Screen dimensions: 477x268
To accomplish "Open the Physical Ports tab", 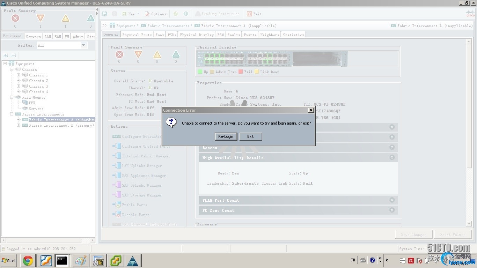I will pyautogui.click(x=137, y=35).
